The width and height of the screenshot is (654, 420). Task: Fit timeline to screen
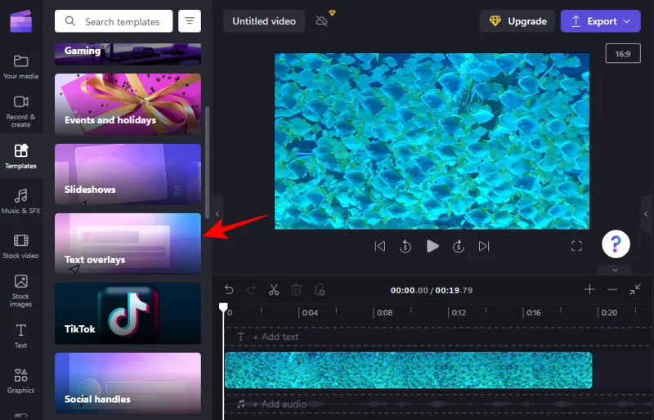tap(635, 289)
